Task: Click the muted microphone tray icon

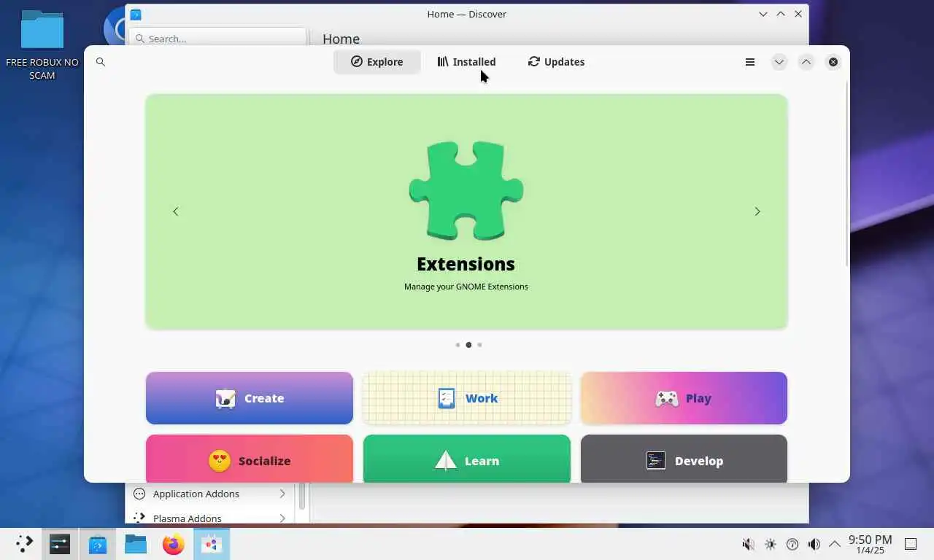Action: pos(748,544)
